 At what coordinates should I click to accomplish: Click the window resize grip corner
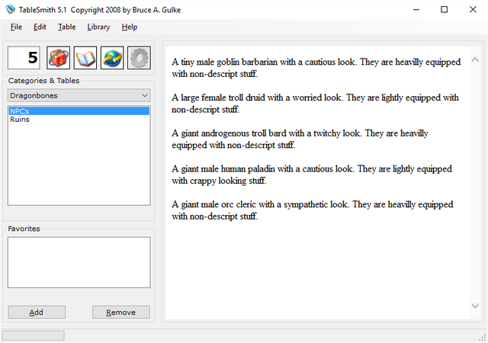(x=483, y=338)
